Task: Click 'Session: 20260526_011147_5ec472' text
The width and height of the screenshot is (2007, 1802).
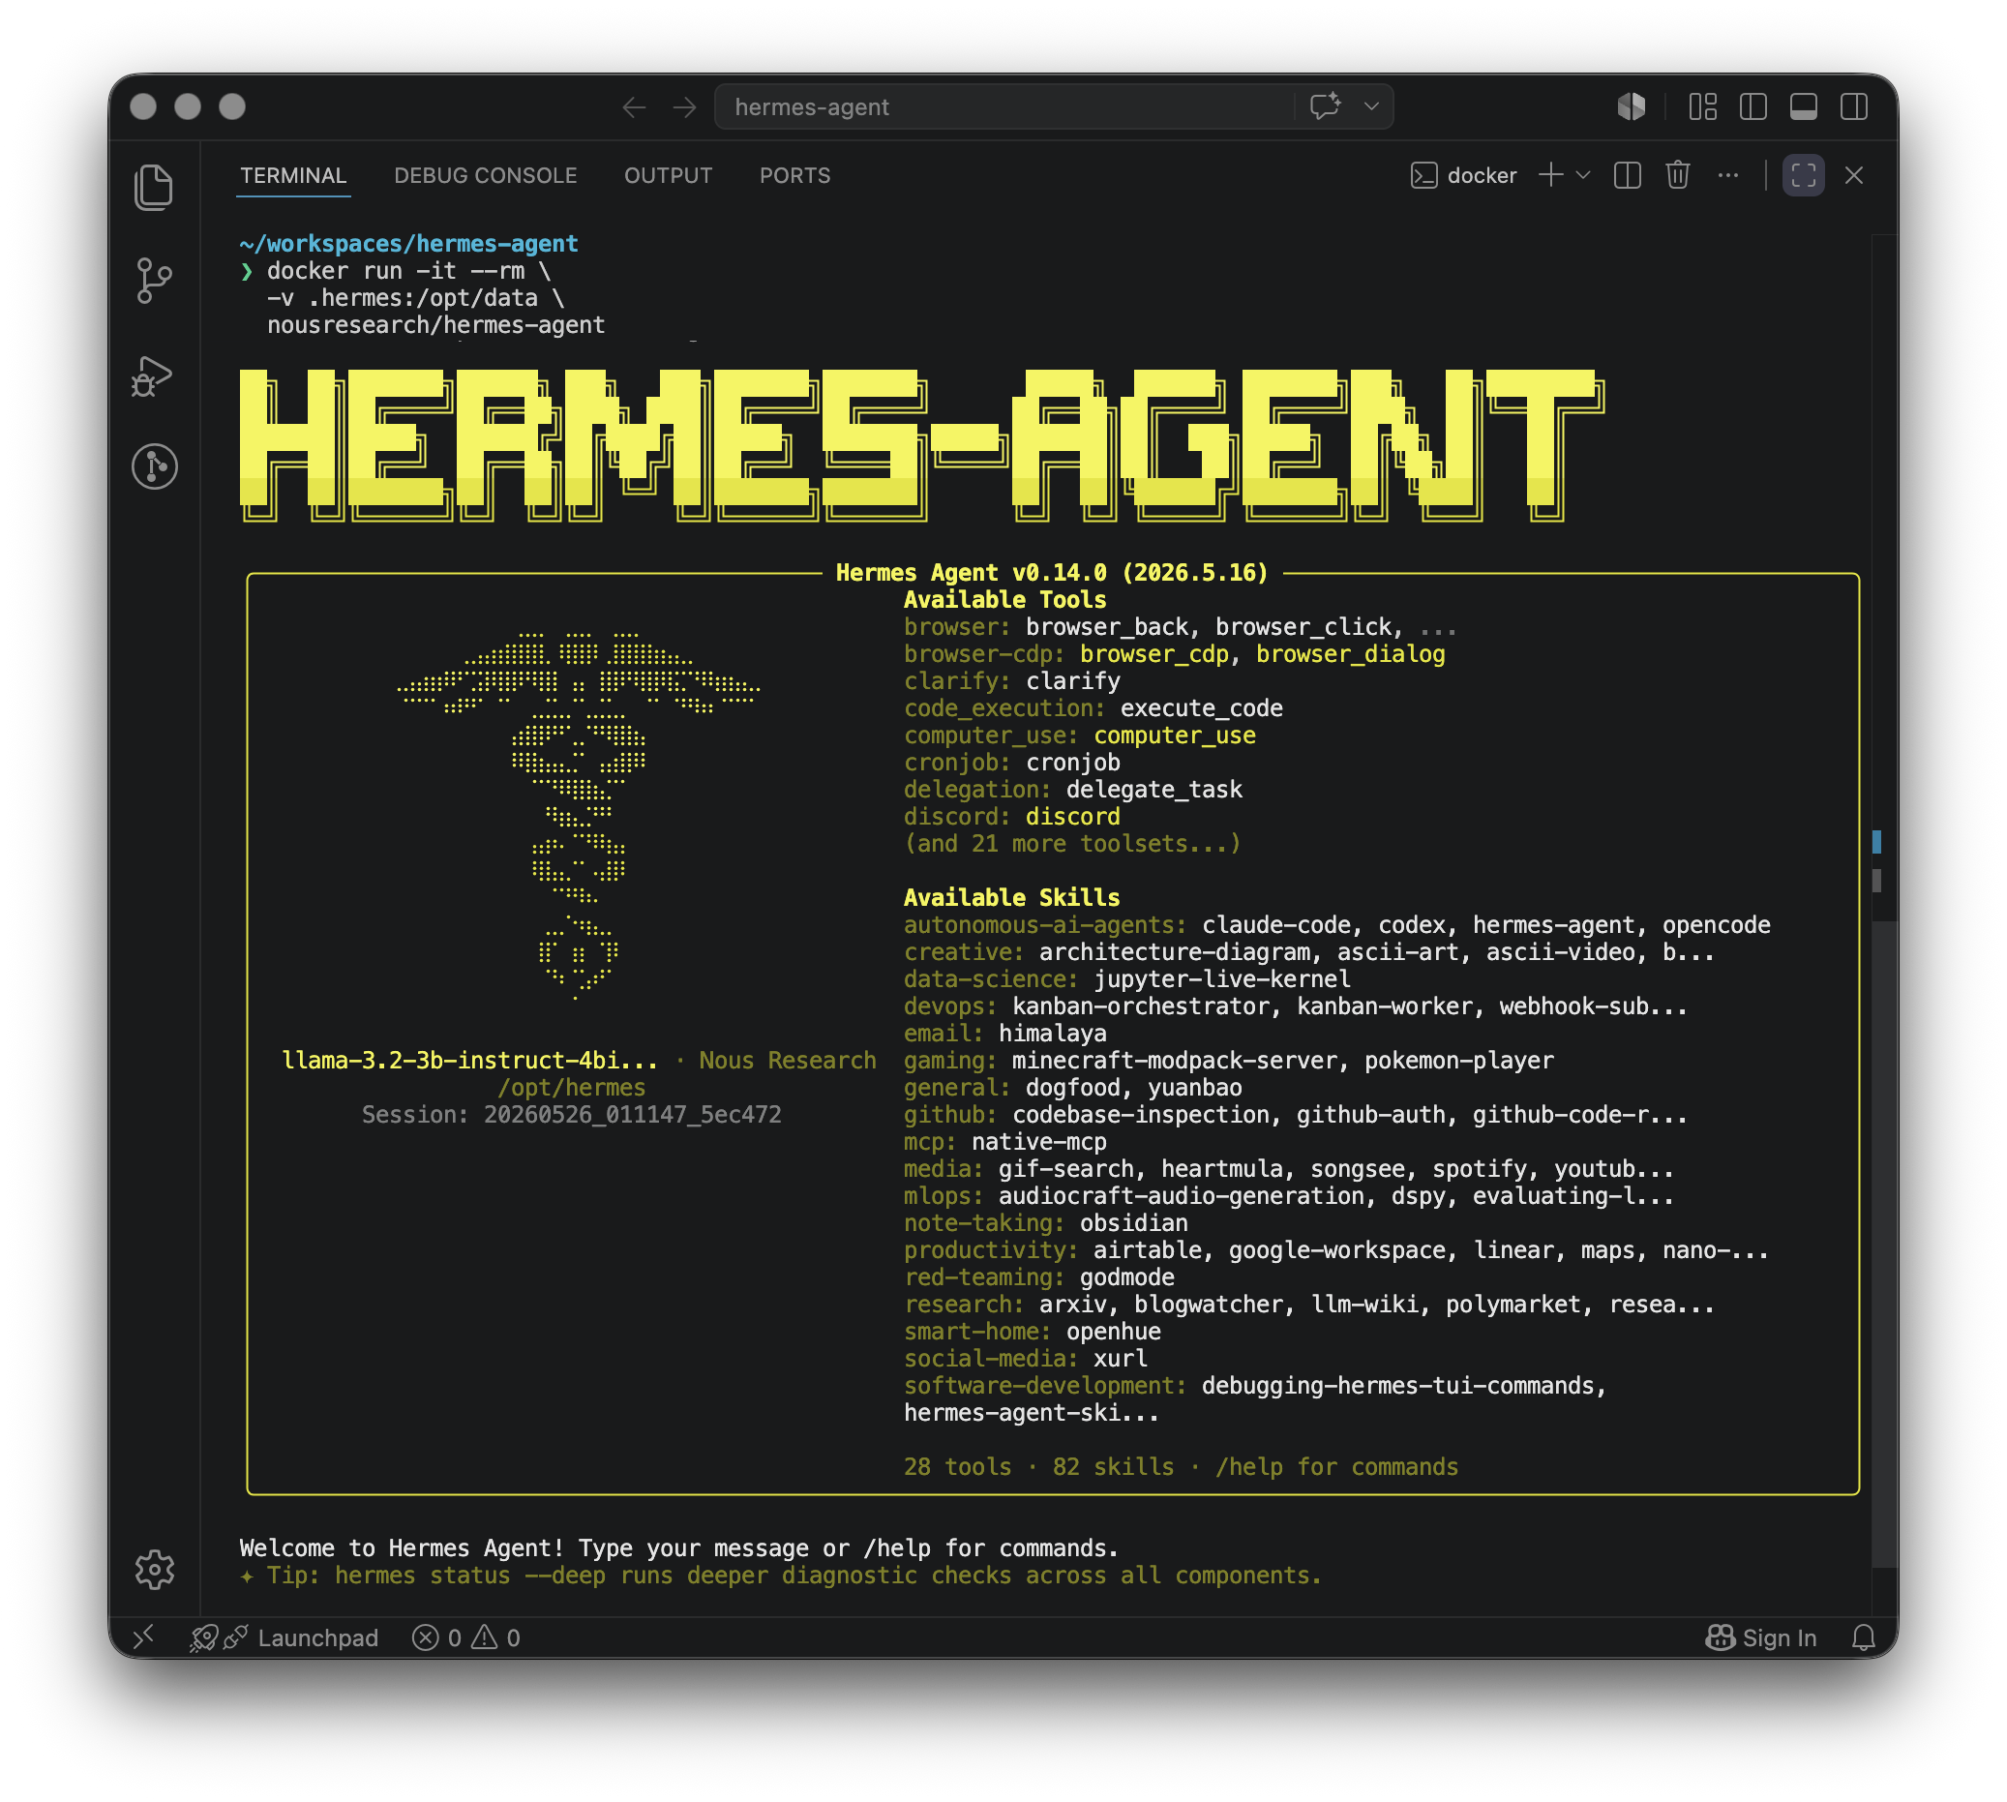Action: tap(571, 1114)
